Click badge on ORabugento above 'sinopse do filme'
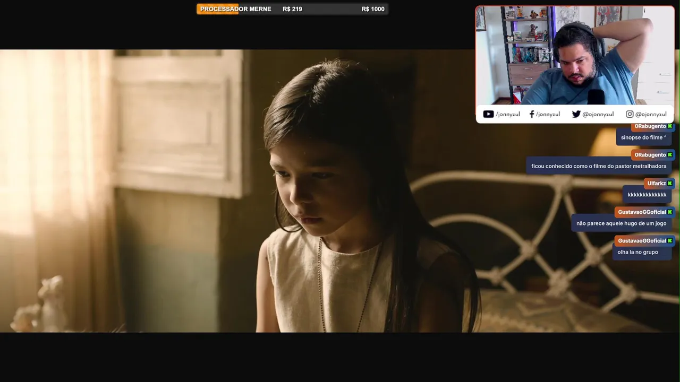 670,126
